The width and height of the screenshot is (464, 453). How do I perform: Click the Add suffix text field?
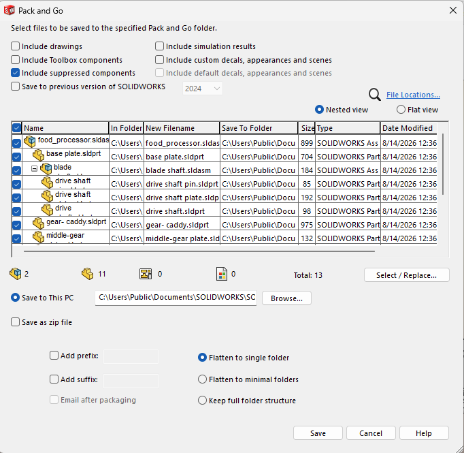point(131,381)
